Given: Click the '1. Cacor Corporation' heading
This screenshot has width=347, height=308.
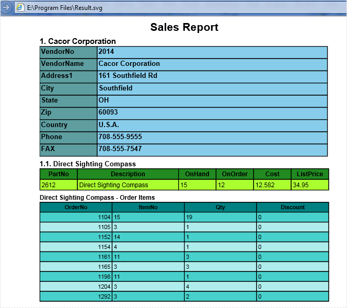Looking at the screenshot, I should [x=78, y=41].
